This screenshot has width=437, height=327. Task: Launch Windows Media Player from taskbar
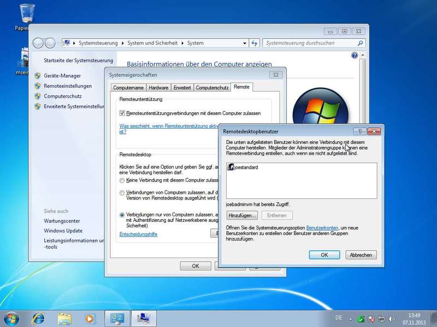point(90,318)
